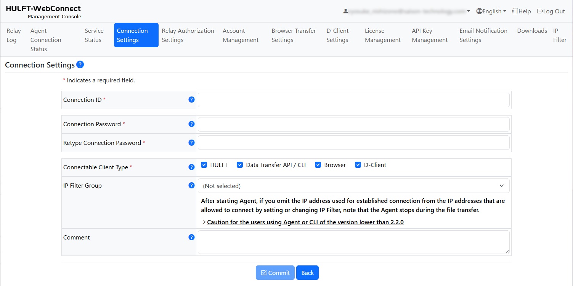Open Help from the header
This screenshot has width=573, height=286.
[522, 11]
